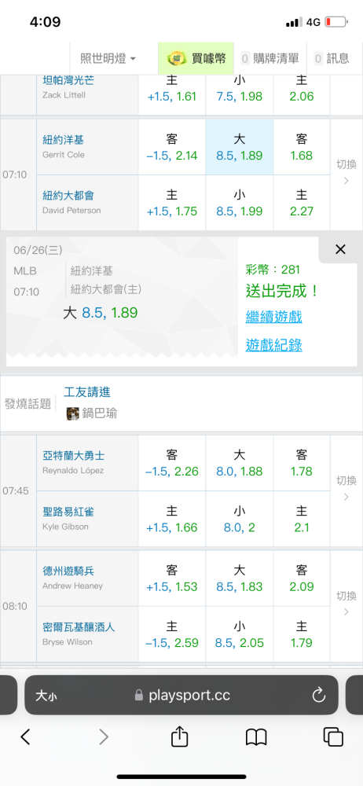The image size is (363, 786).
Task: Expand the 照世明燈 user dropdown
Action: (x=108, y=59)
